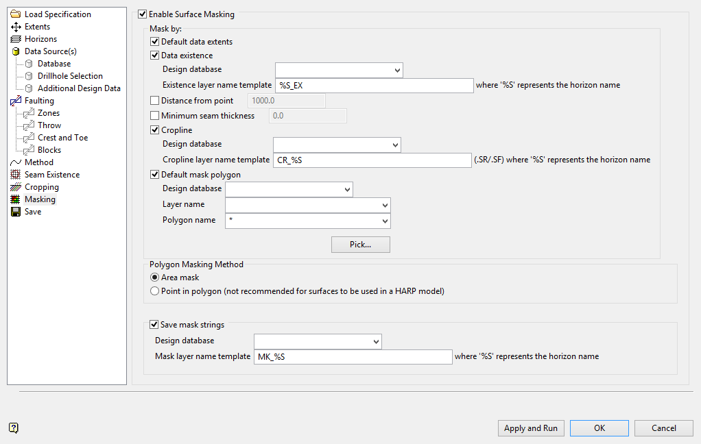This screenshot has height=444, width=701.
Task: Click the Apply and Run button
Action: click(530, 428)
